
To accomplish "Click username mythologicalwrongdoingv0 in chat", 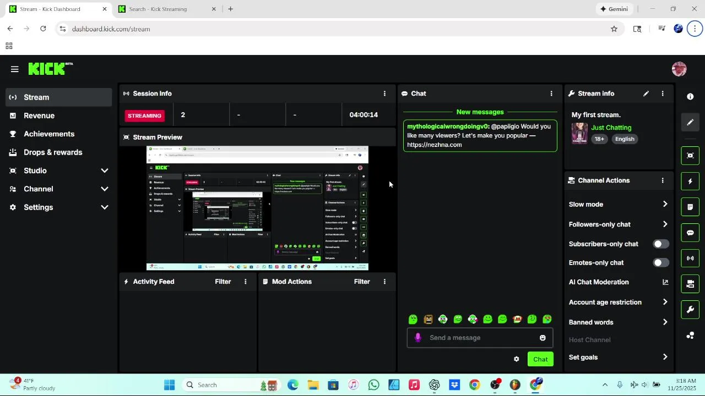I will pyautogui.click(x=448, y=127).
